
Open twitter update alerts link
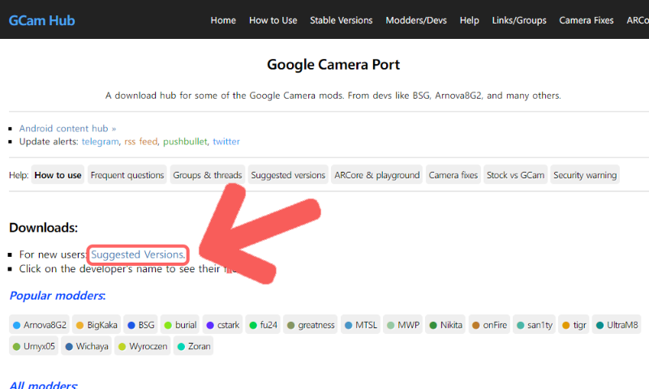pos(226,142)
